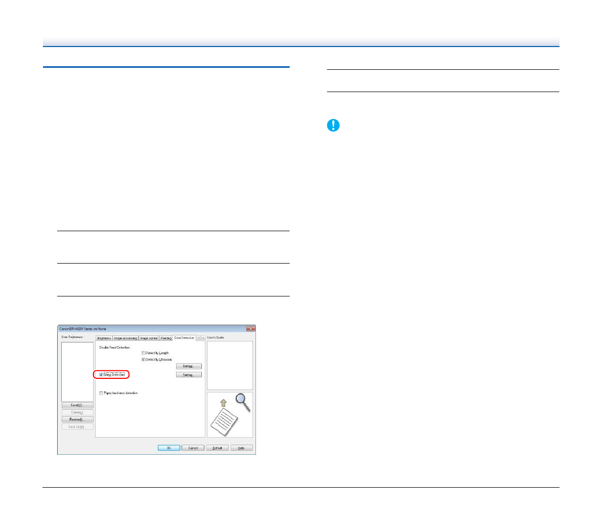The width and height of the screenshot is (602, 516).
Task: Select the Feeding tab
Action: click(x=166, y=338)
